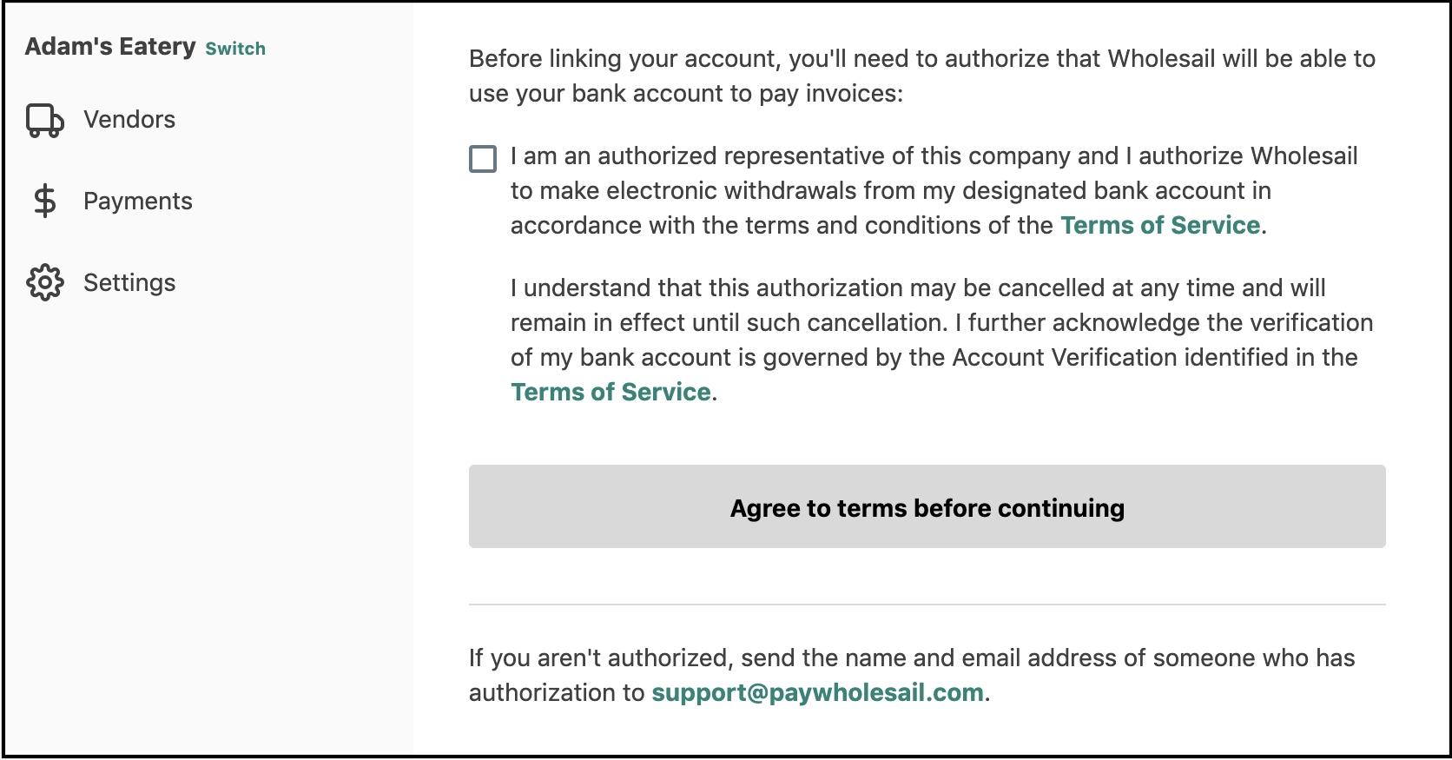1452x760 pixels.
Task: Click the Switch link next to Adam's Eatery
Action: [x=235, y=49]
